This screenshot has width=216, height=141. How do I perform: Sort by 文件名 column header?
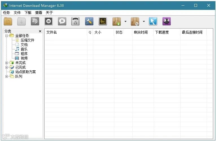tap(66, 32)
